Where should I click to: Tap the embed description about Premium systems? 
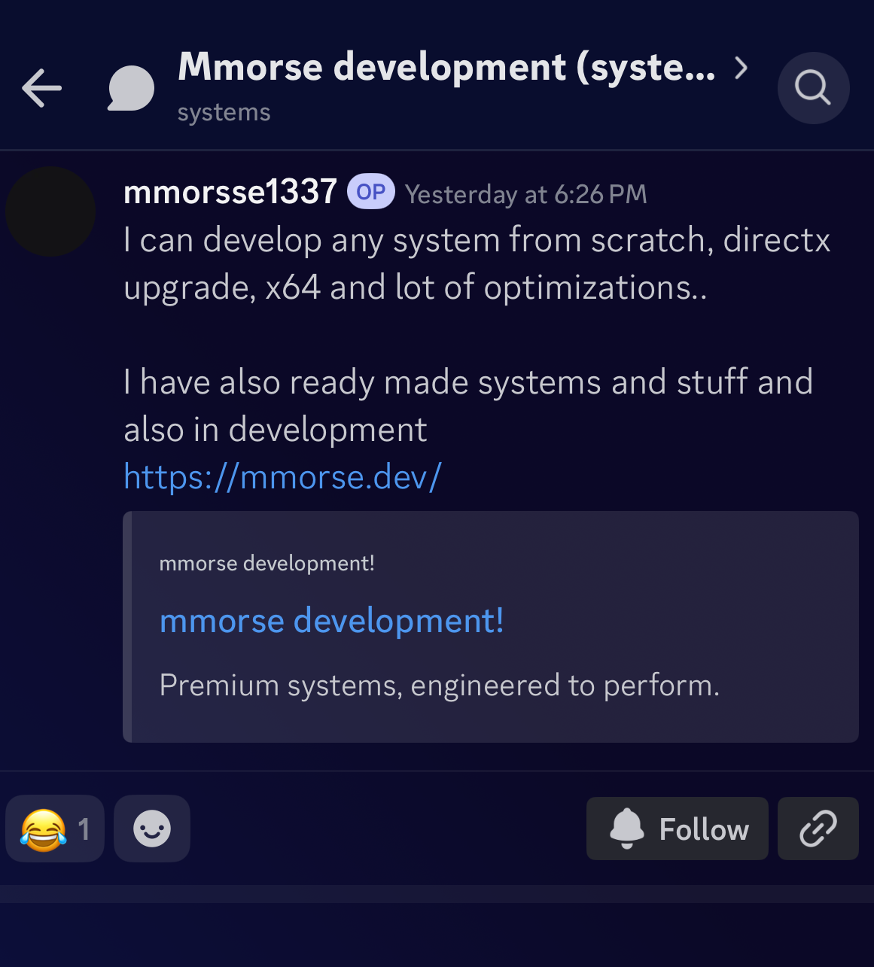(x=440, y=686)
